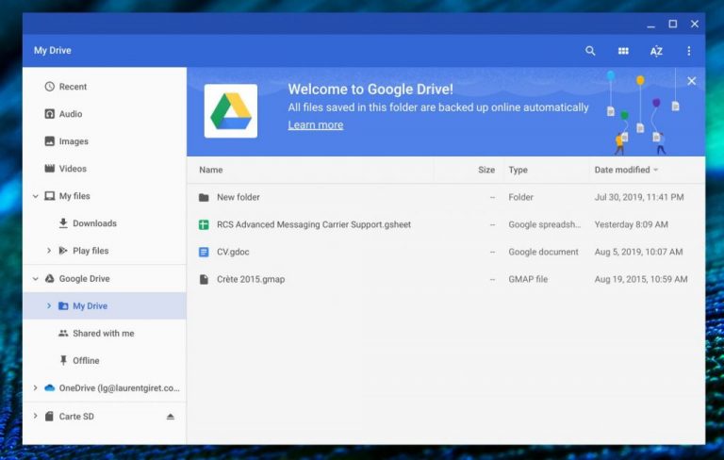Click the blue gdoc file icon
724x460 pixels.
204,252
